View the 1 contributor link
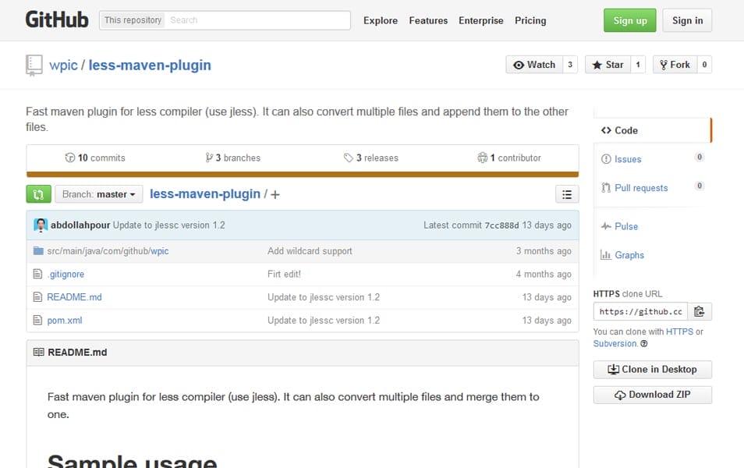 509,158
